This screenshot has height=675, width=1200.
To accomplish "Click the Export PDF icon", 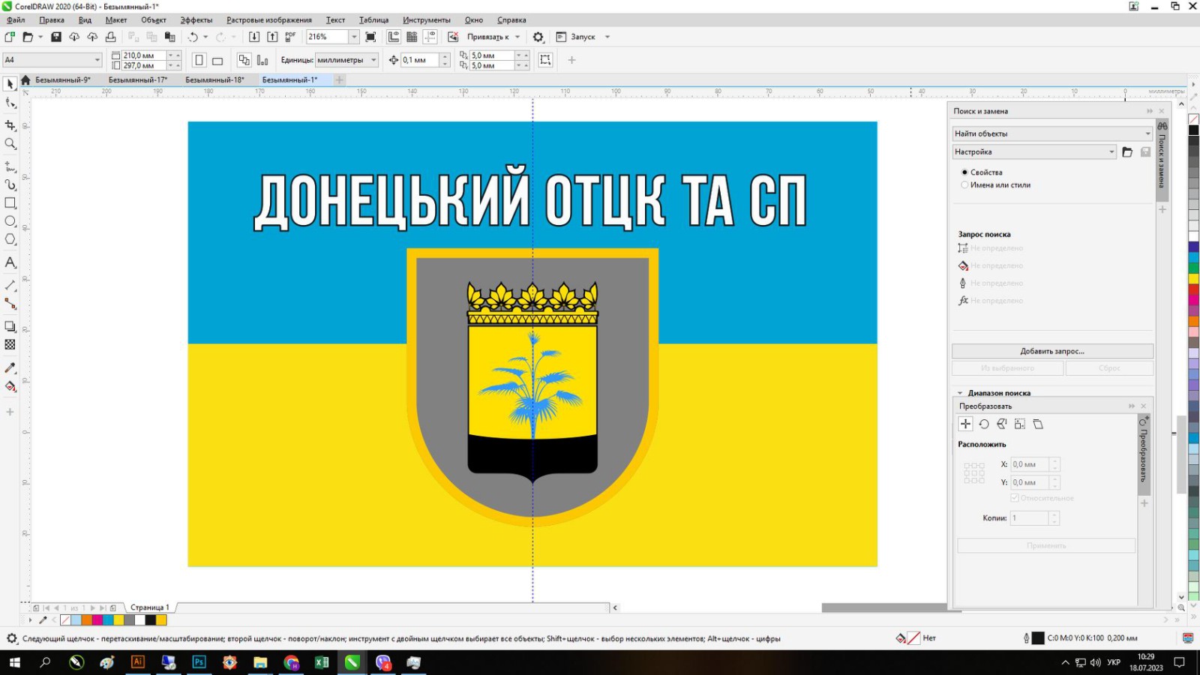I will [x=290, y=37].
